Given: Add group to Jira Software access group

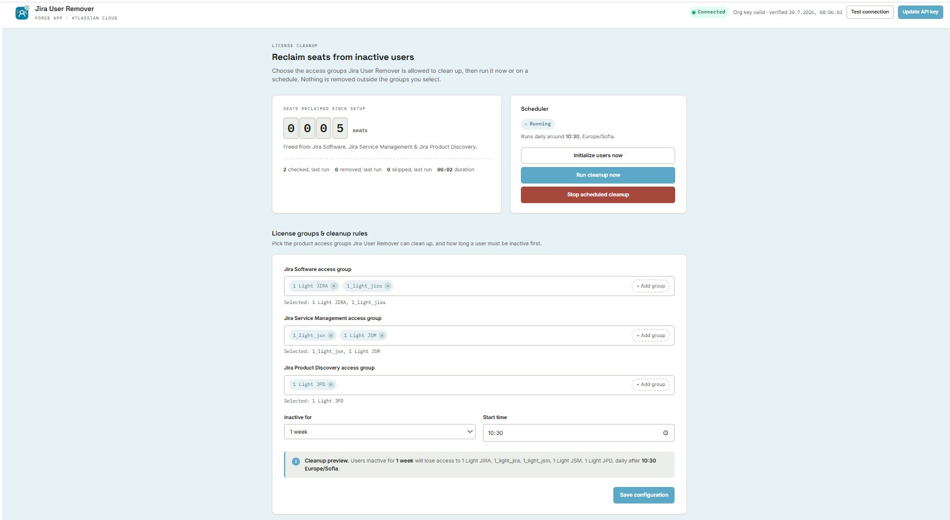Looking at the screenshot, I should pos(651,286).
